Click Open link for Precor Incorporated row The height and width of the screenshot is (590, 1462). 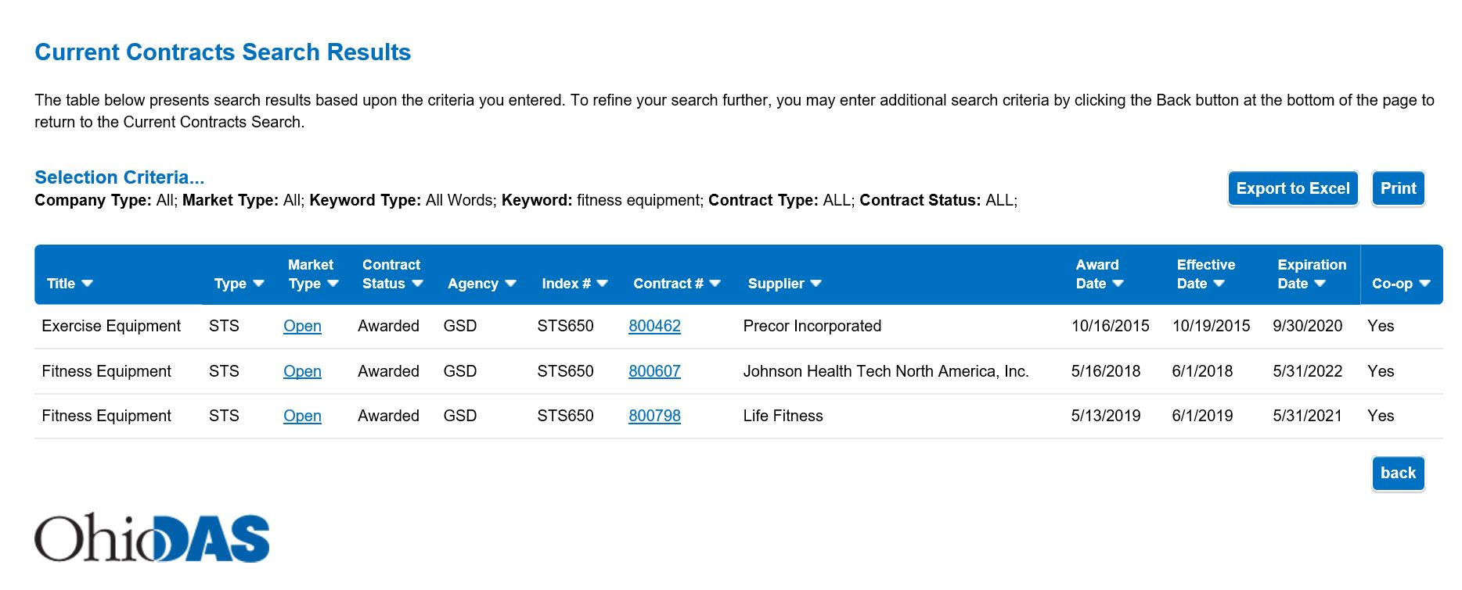pyautogui.click(x=302, y=326)
